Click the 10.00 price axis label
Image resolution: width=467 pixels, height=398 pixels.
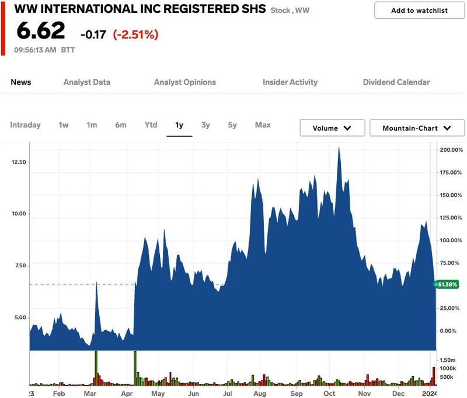point(19,214)
